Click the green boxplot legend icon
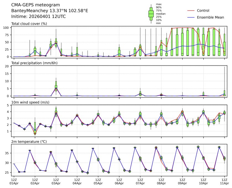The height and width of the screenshot is (188, 232). (x=151, y=14)
